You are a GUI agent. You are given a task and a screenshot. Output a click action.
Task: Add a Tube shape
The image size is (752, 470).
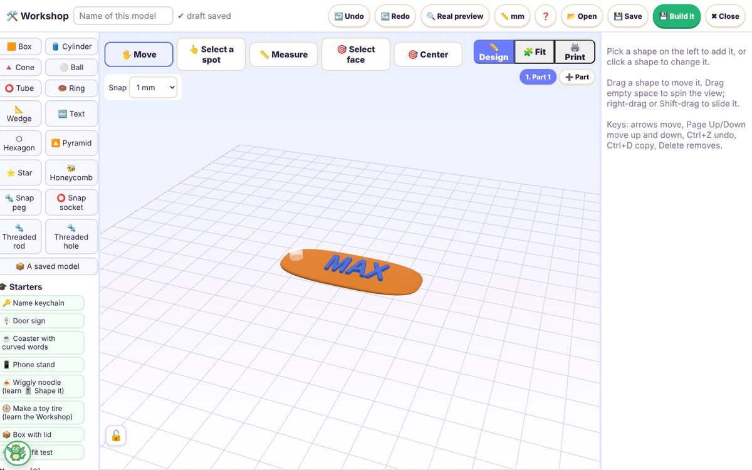click(21, 88)
